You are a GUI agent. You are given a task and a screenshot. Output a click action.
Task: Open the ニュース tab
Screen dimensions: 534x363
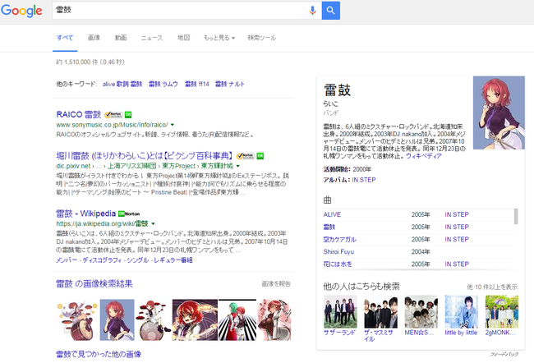[x=152, y=38]
